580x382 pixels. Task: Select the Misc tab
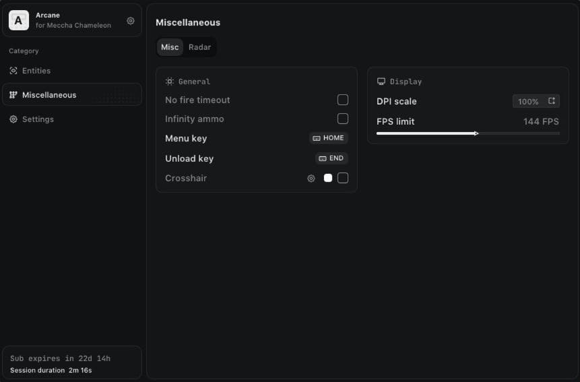point(170,47)
